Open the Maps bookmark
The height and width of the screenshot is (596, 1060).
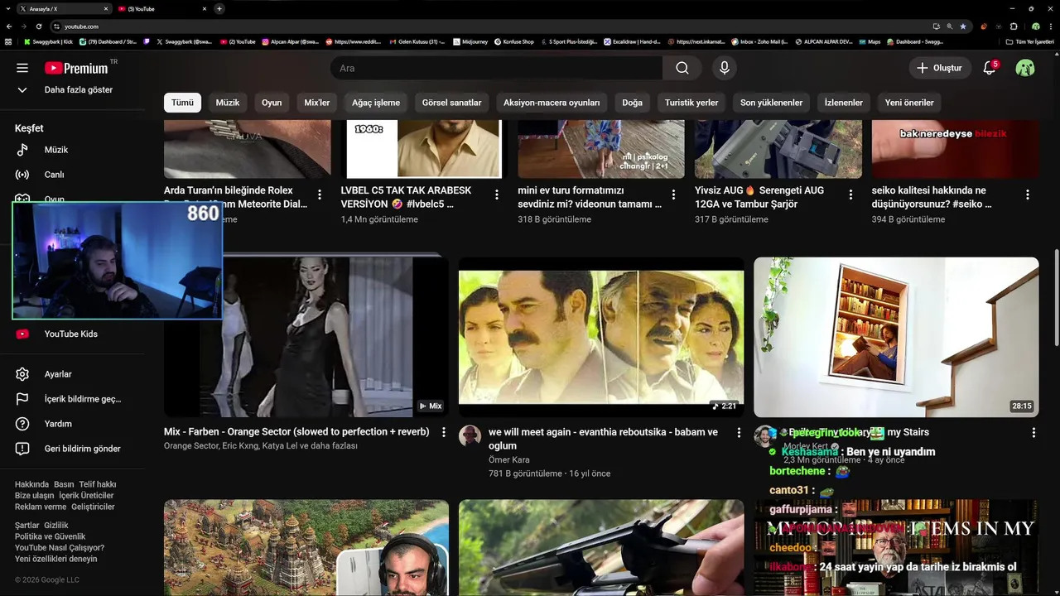click(x=870, y=41)
